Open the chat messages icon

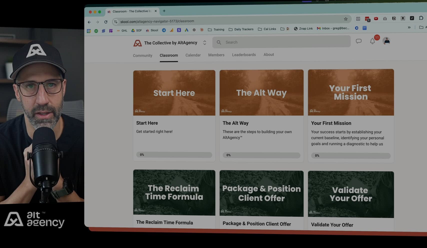[x=359, y=41]
